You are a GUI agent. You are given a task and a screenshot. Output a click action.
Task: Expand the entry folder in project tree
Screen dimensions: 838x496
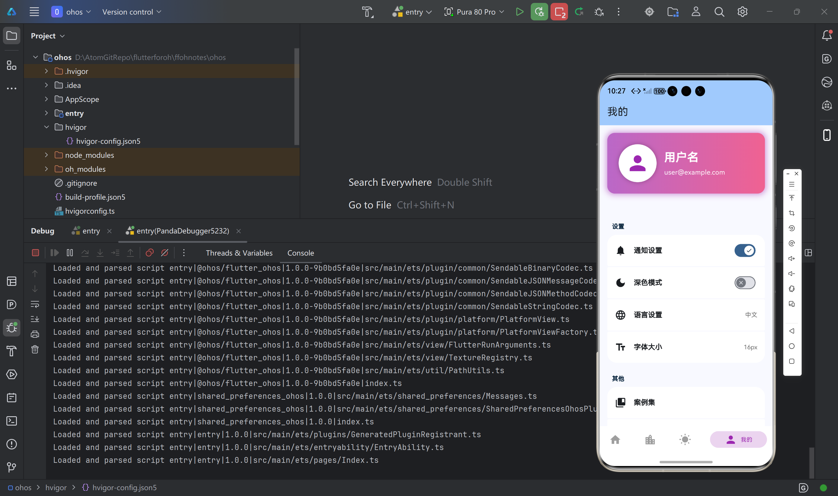click(47, 113)
